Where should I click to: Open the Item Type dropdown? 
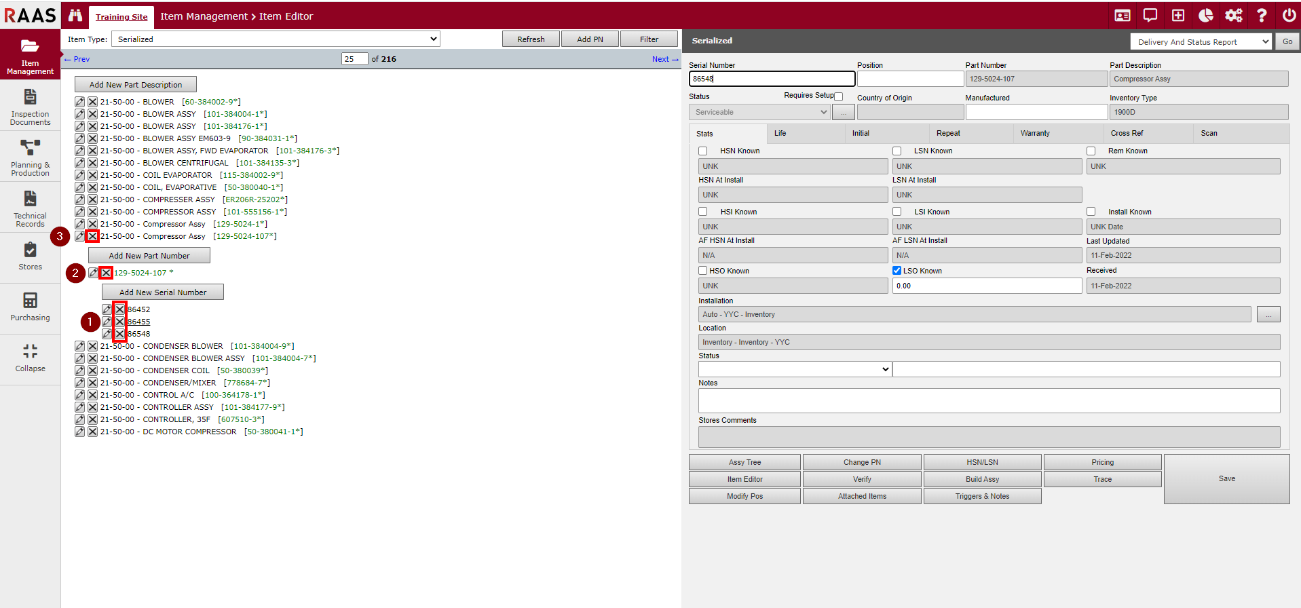(276, 39)
